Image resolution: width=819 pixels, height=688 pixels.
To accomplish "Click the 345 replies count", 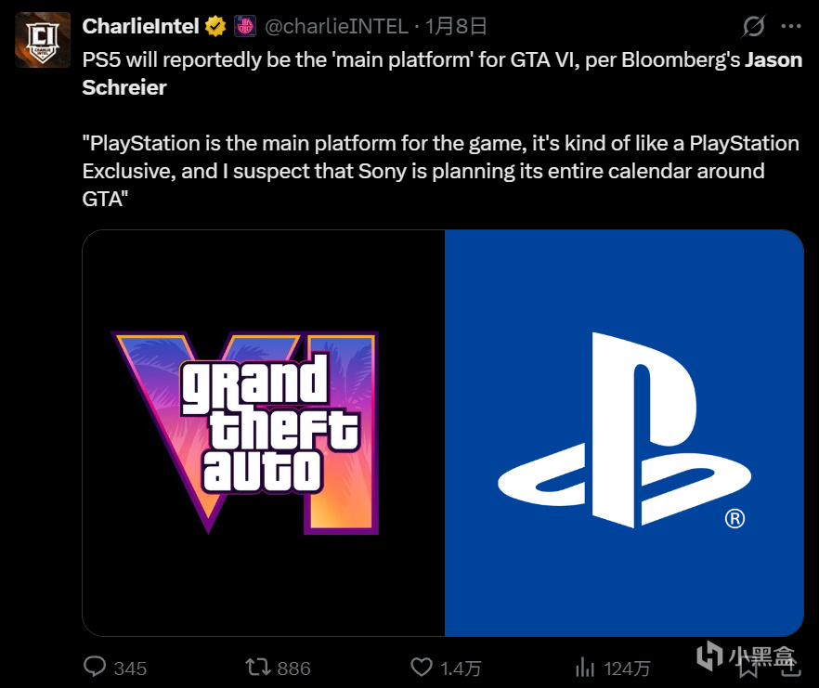I will pos(130,668).
